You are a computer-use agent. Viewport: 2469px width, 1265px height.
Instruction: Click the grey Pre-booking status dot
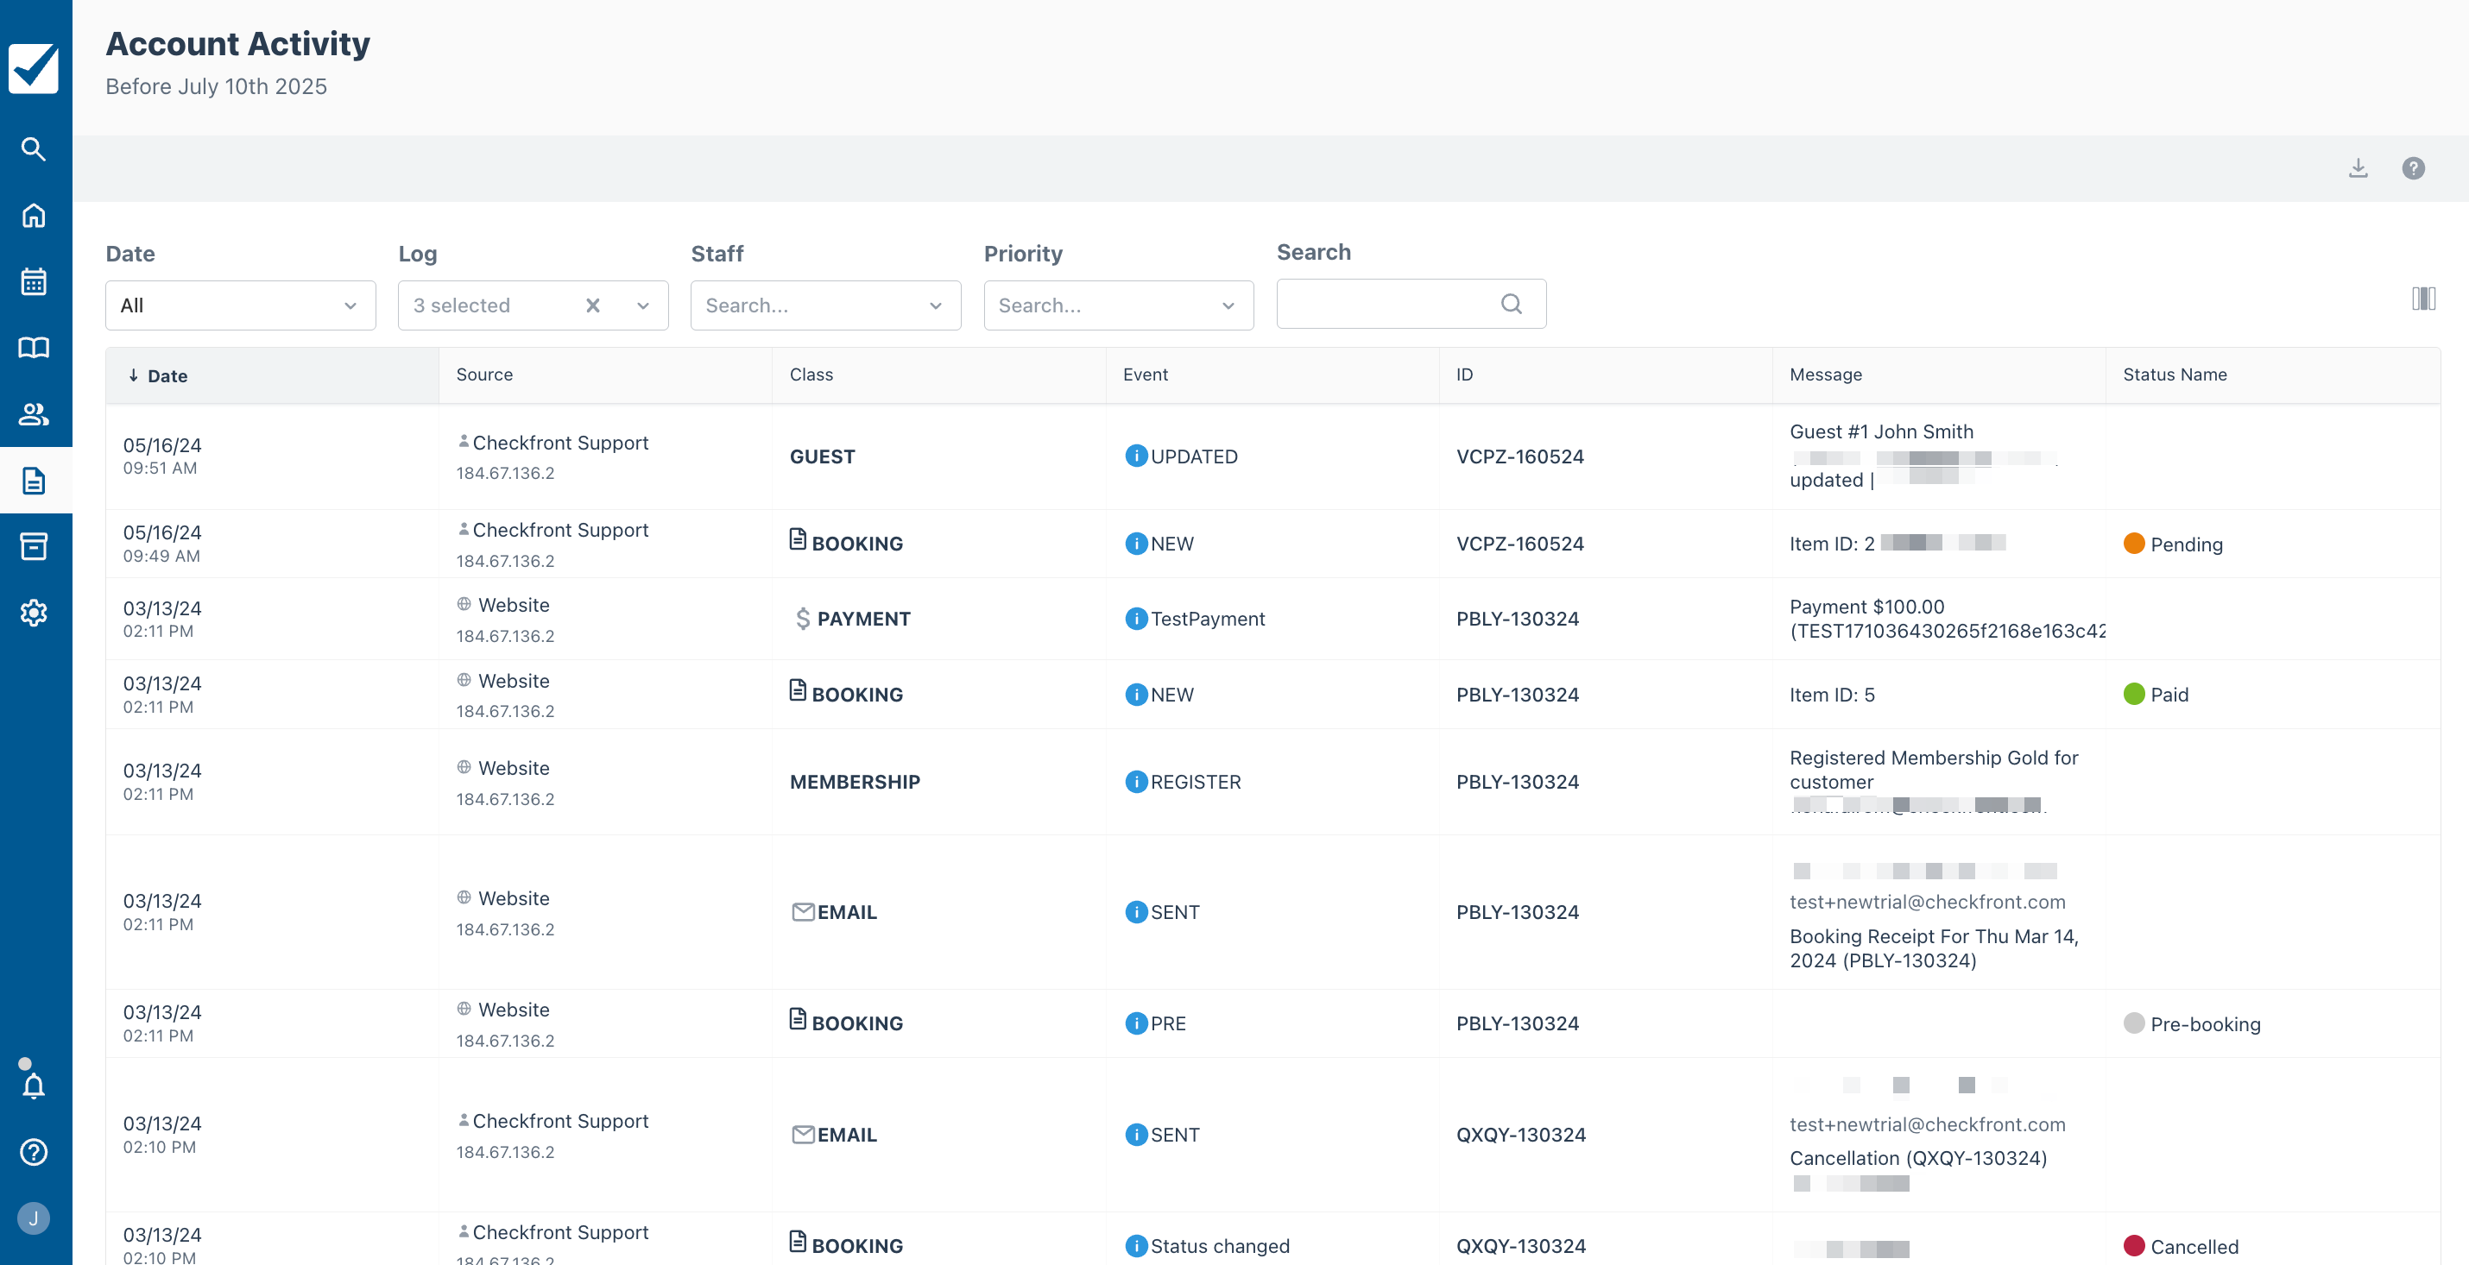coord(2133,1023)
